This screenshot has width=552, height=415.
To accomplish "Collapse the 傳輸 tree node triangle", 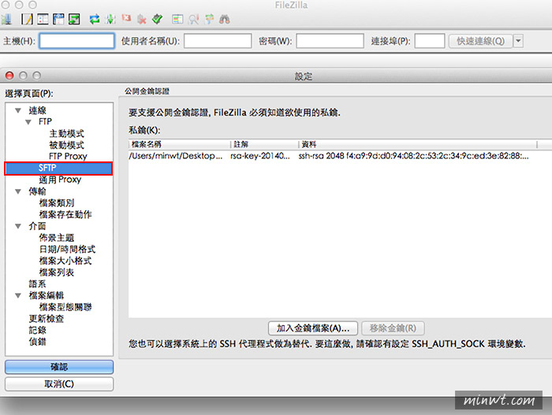I will tap(18, 191).
